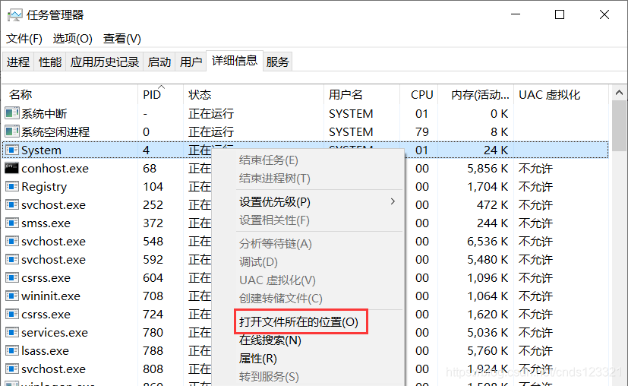Click the 6,536 K memory cell
The width and height of the screenshot is (628, 386).
click(488, 242)
